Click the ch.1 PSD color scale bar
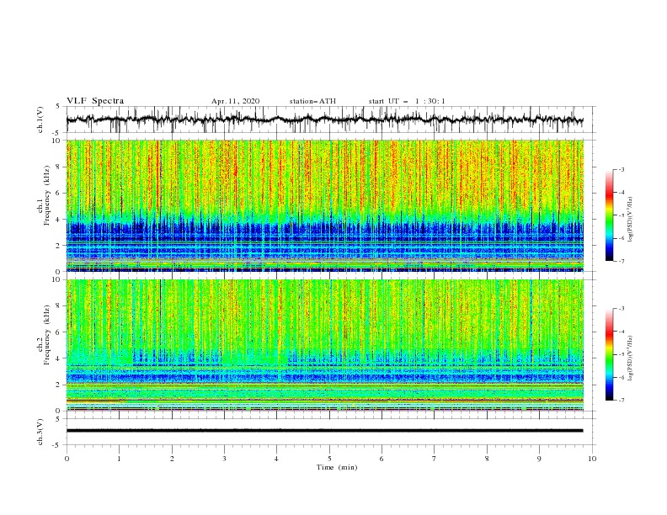This screenshot has height=515, width=667. (609, 215)
